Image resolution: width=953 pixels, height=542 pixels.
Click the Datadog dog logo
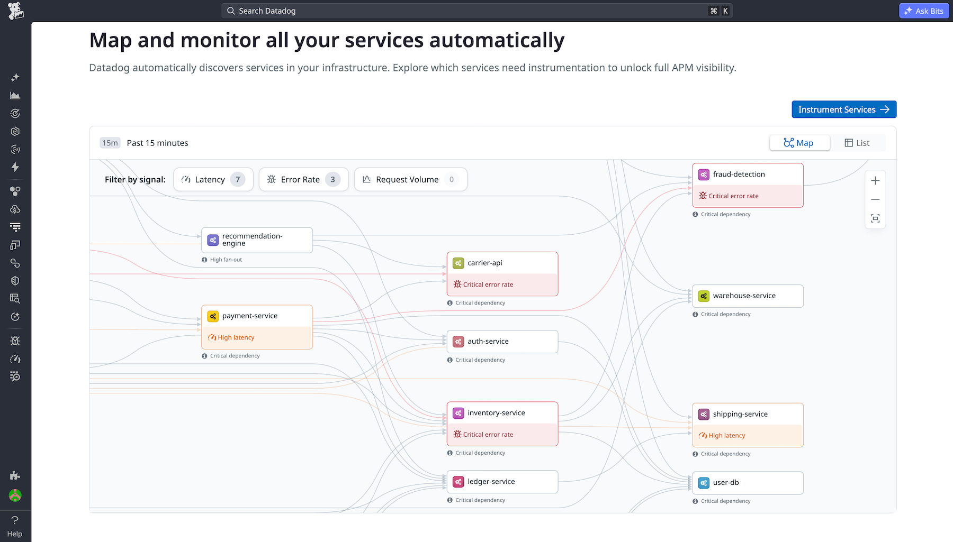click(15, 11)
